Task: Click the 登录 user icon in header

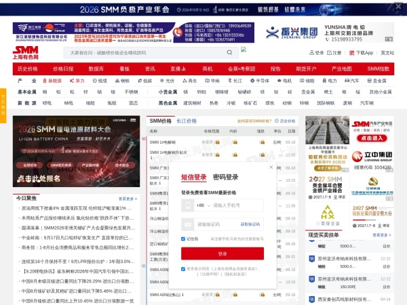Action: [312, 53]
